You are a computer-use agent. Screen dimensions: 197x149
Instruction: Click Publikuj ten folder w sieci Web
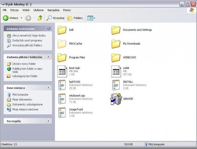coord(27,70)
